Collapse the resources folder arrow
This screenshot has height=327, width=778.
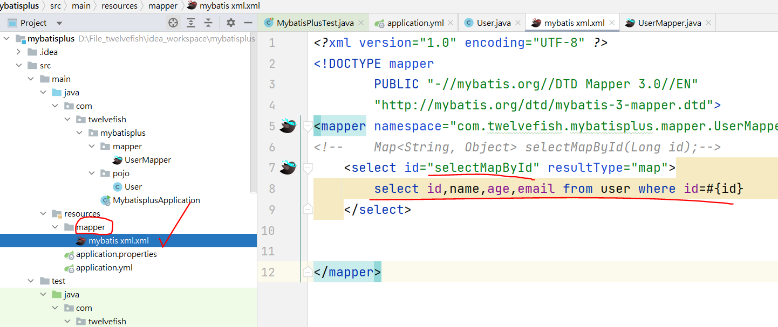click(x=43, y=214)
